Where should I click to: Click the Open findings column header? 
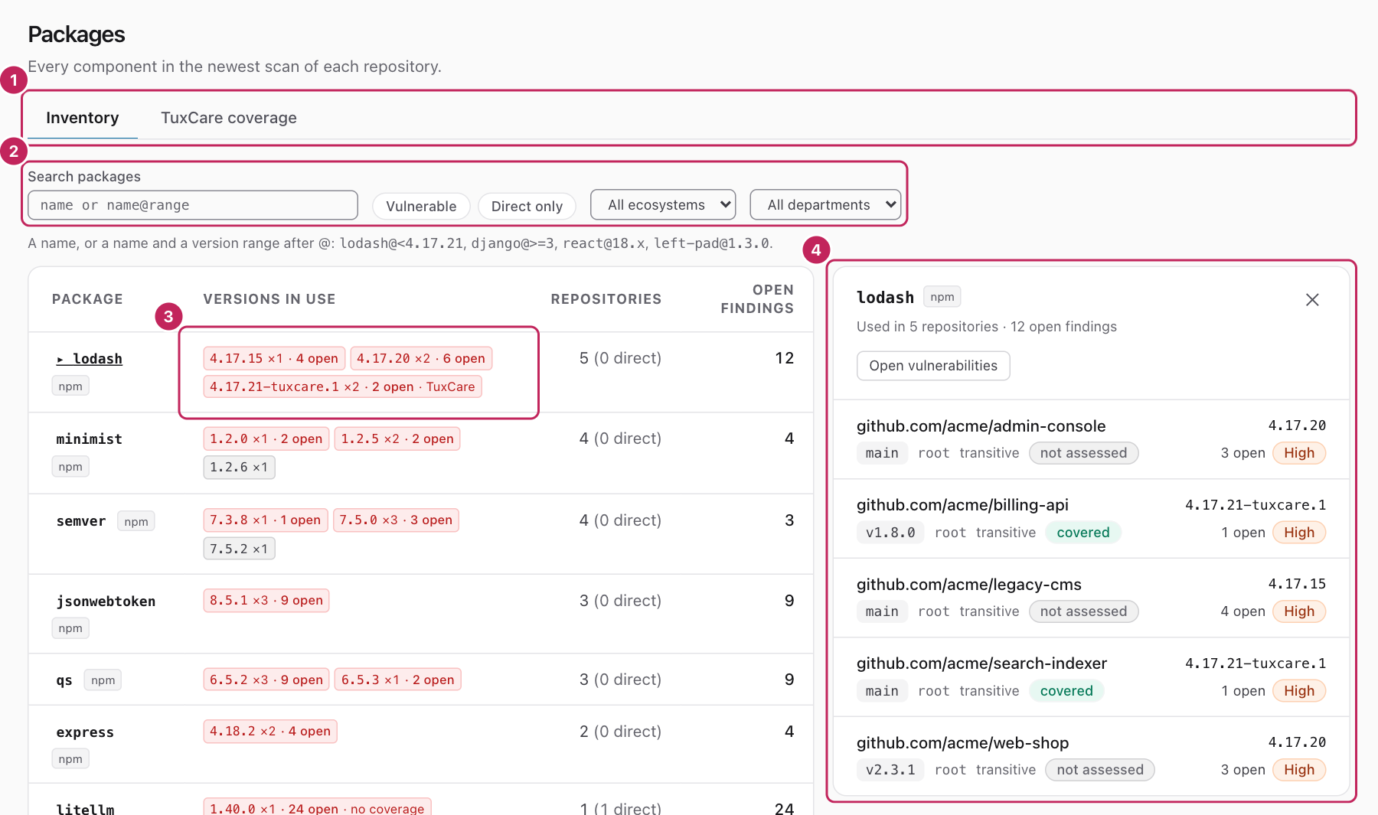[x=757, y=299]
